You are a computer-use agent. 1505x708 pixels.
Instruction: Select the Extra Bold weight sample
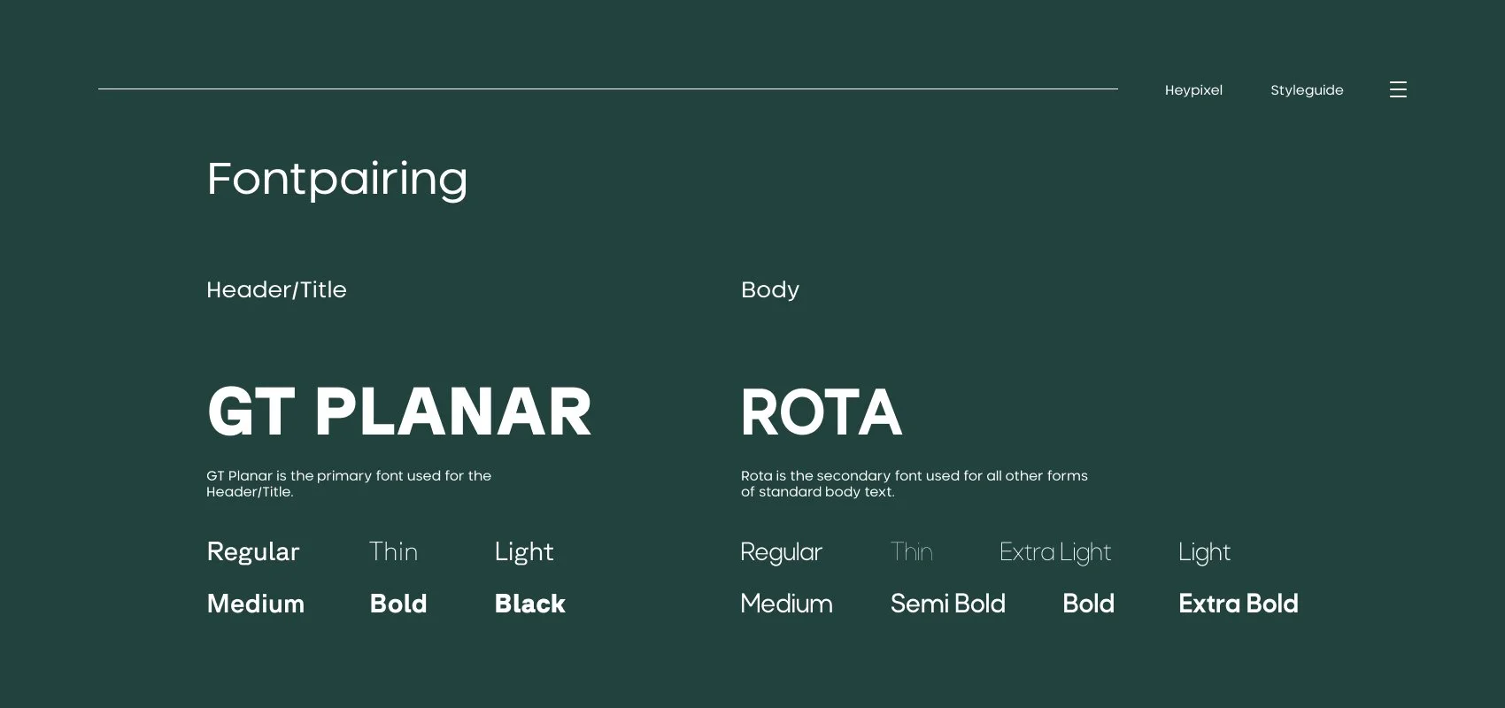point(1239,604)
